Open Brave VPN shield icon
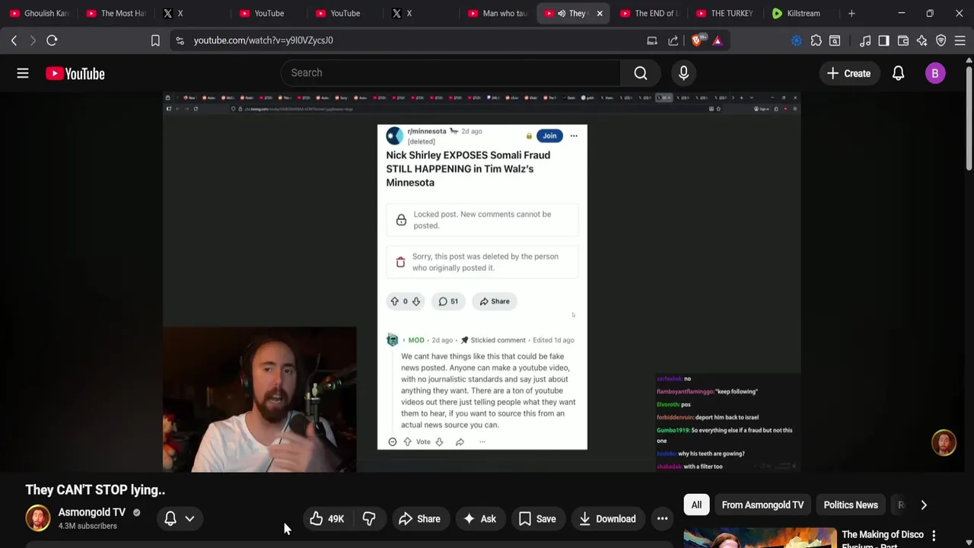The width and height of the screenshot is (974, 548). [x=941, y=40]
